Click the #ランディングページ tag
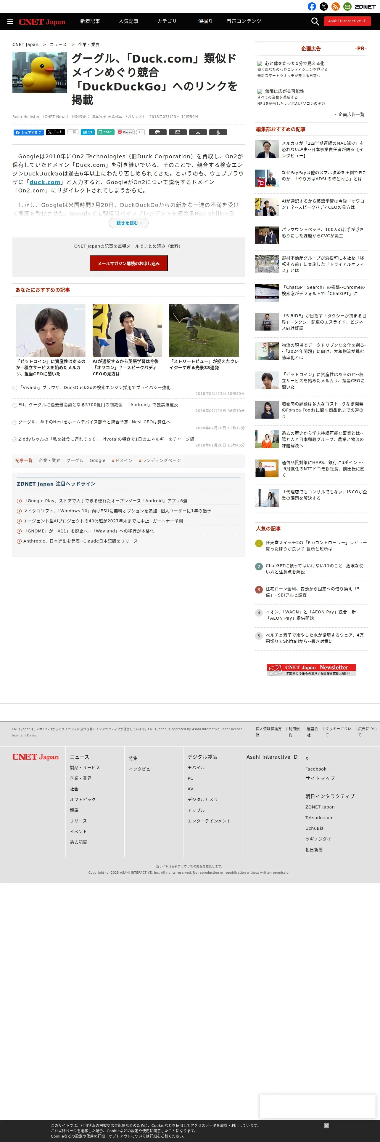380x1142 pixels. pyautogui.click(x=159, y=461)
